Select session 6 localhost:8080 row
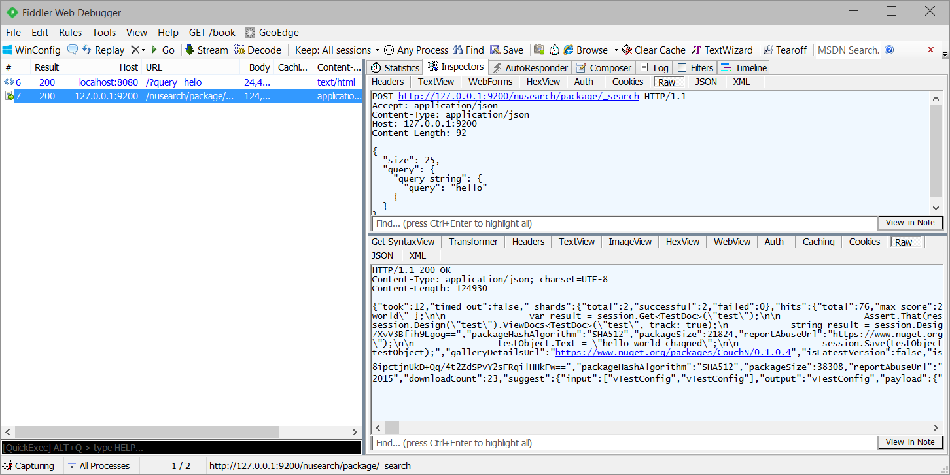This screenshot has height=475, width=950. coord(181,82)
